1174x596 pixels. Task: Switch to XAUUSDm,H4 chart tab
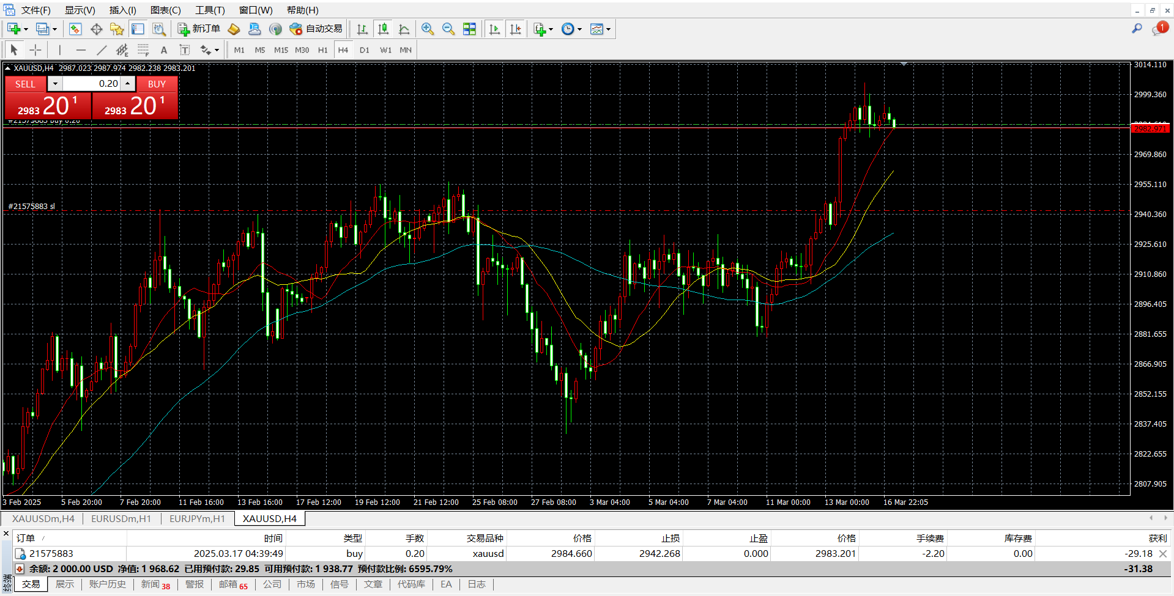(x=43, y=518)
